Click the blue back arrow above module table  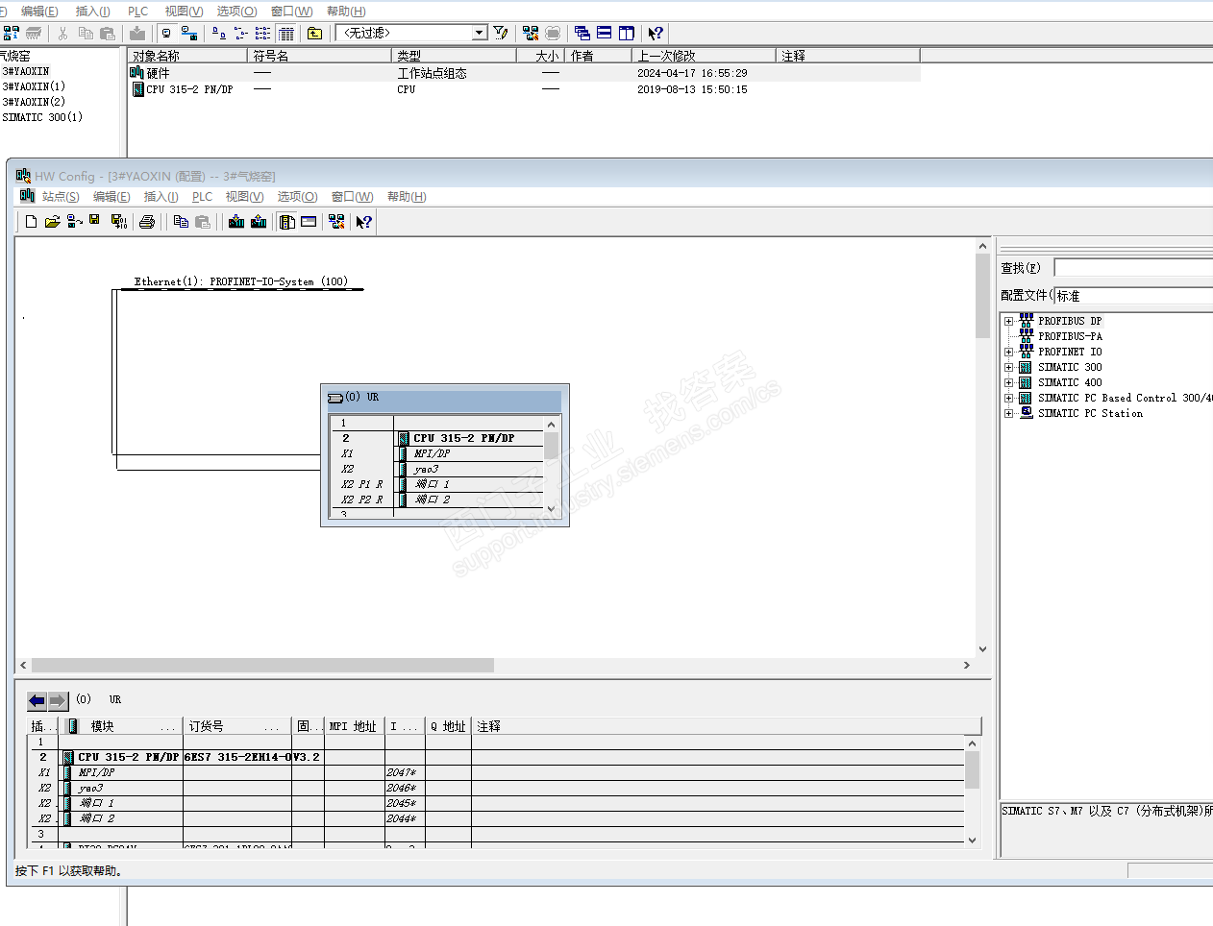37,700
